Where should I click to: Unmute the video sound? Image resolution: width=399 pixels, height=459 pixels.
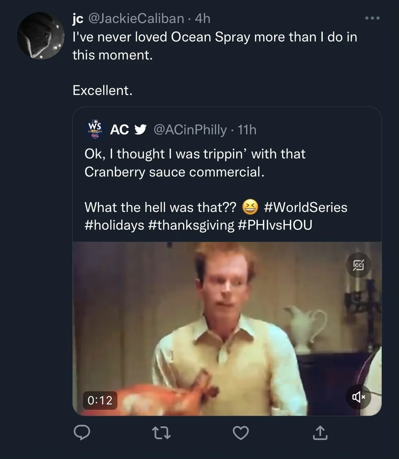pos(358,397)
